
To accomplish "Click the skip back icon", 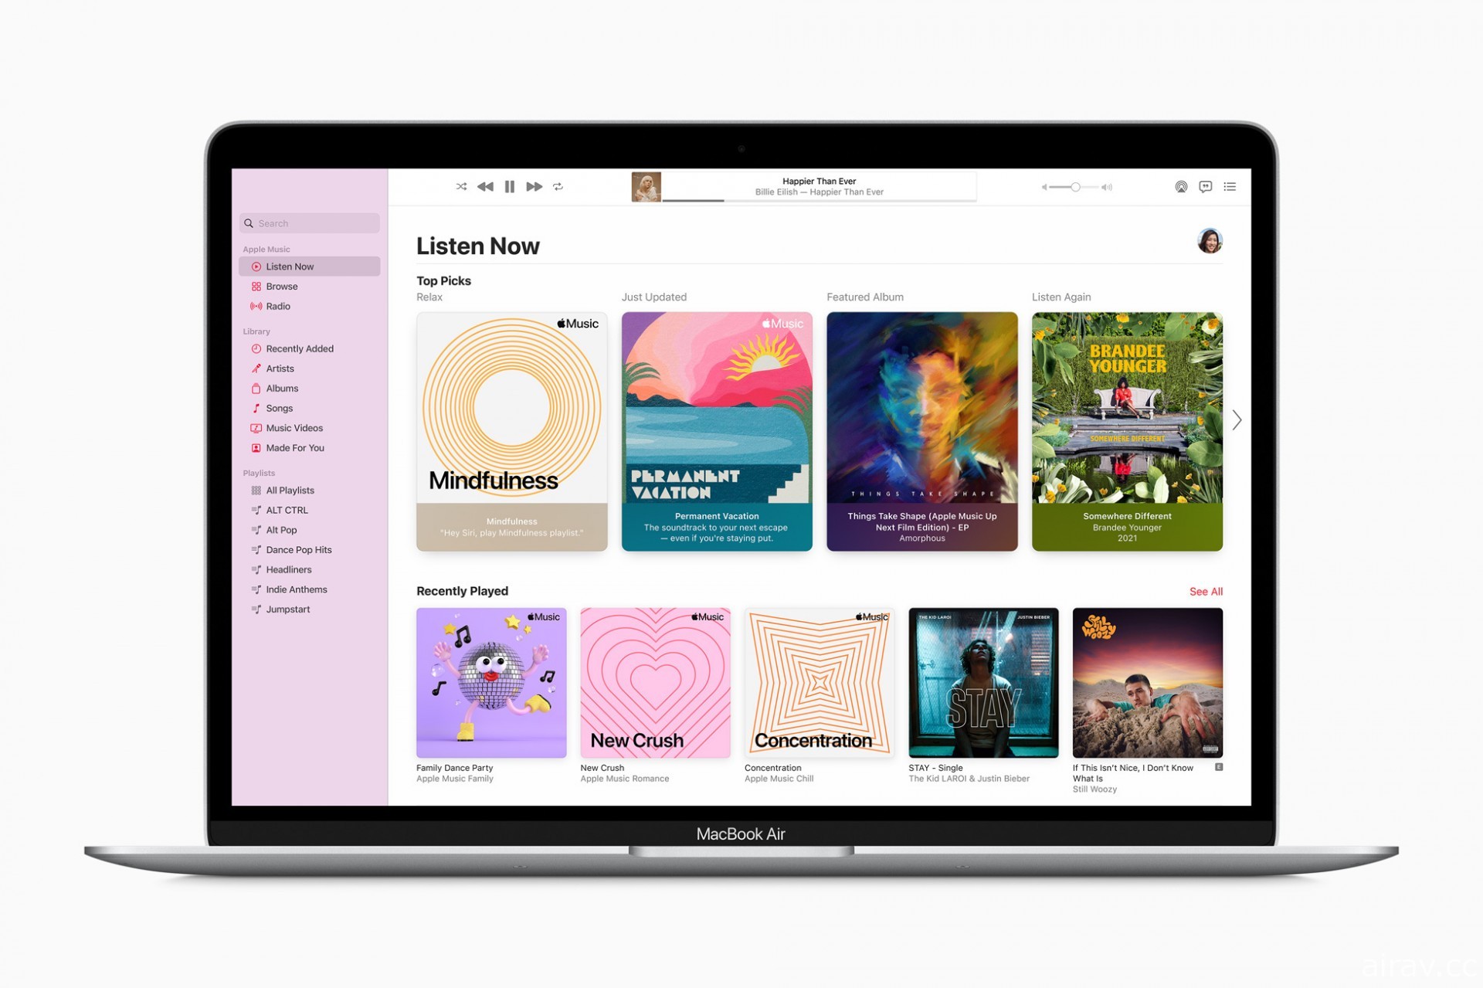I will [x=487, y=185].
